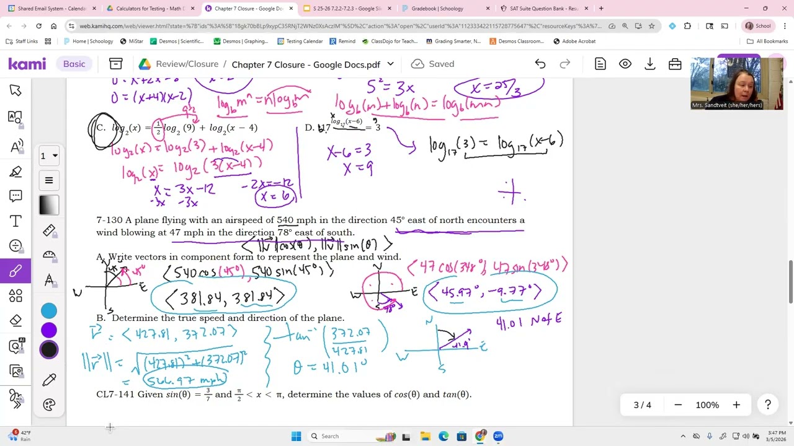Image resolution: width=794 pixels, height=446 pixels.
Task: Pick the purple pen color
Action: [x=49, y=330]
